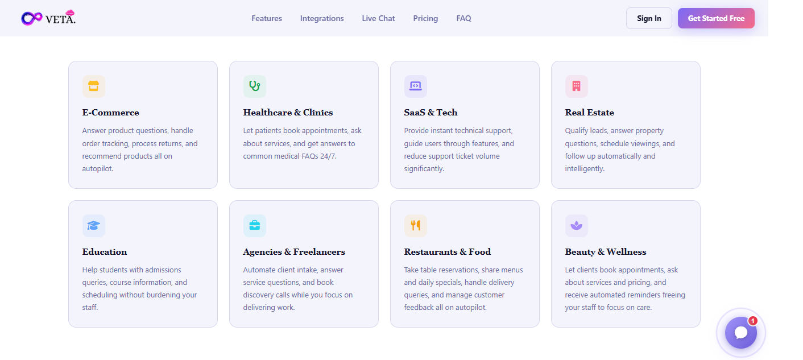
Task: Open the floating chat bubble widget
Action: pos(740,333)
